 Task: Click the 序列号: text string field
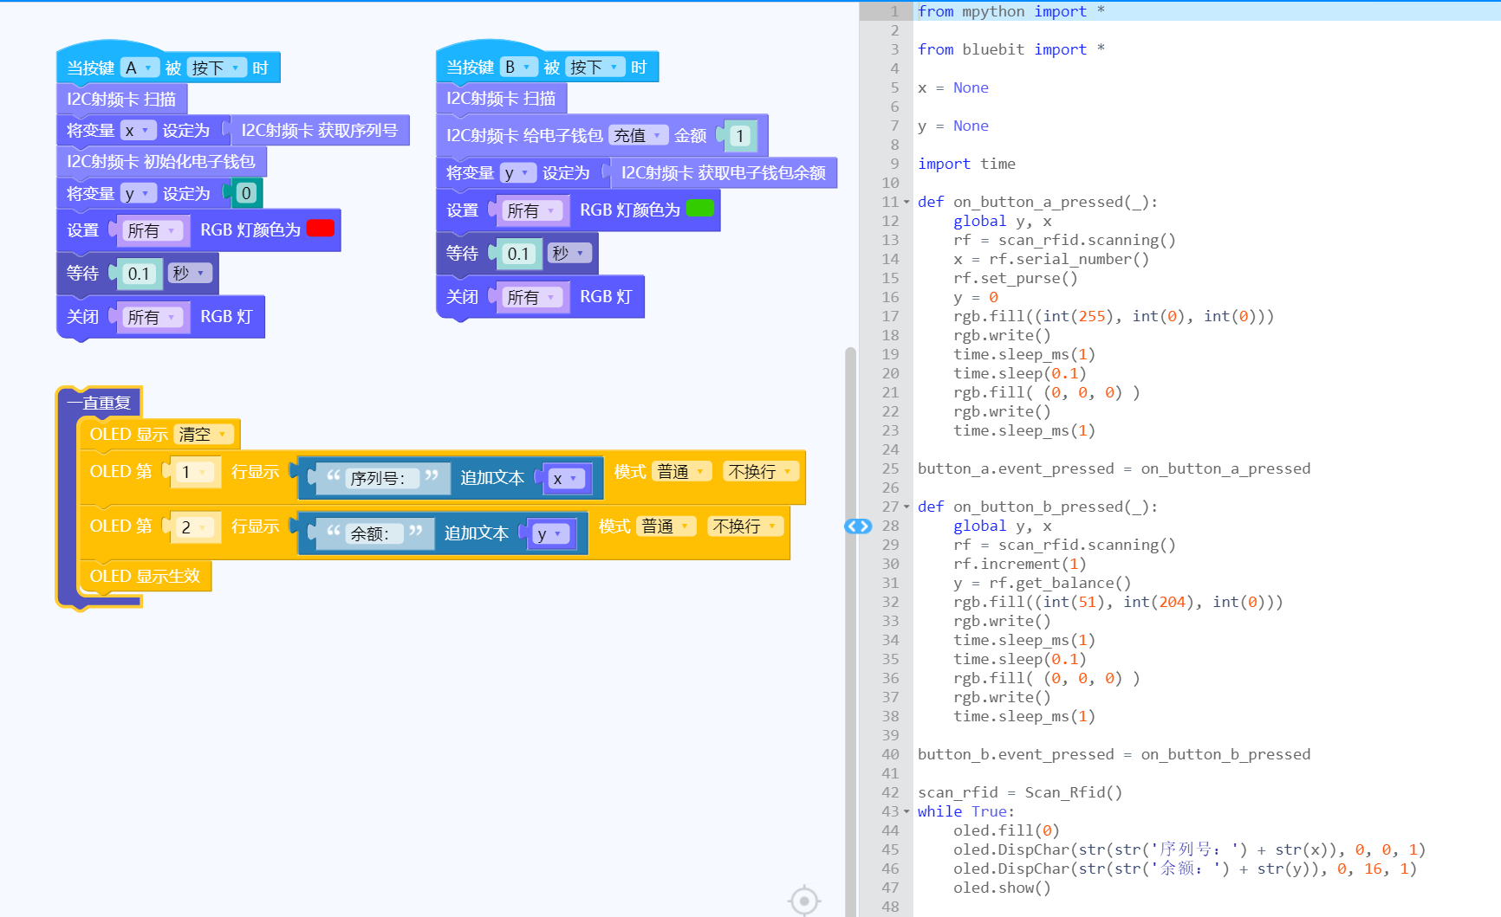point(378,478)
